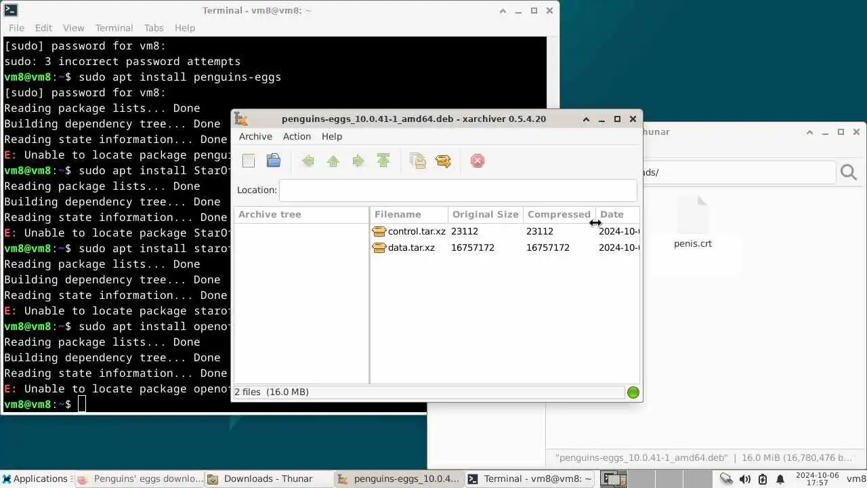
Task: Open the View menu in Terminal
Action: coord(73,28)
